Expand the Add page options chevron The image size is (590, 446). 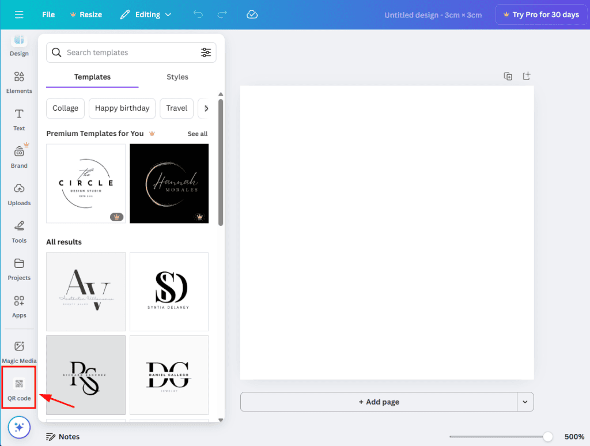click(x=525, y=402)
